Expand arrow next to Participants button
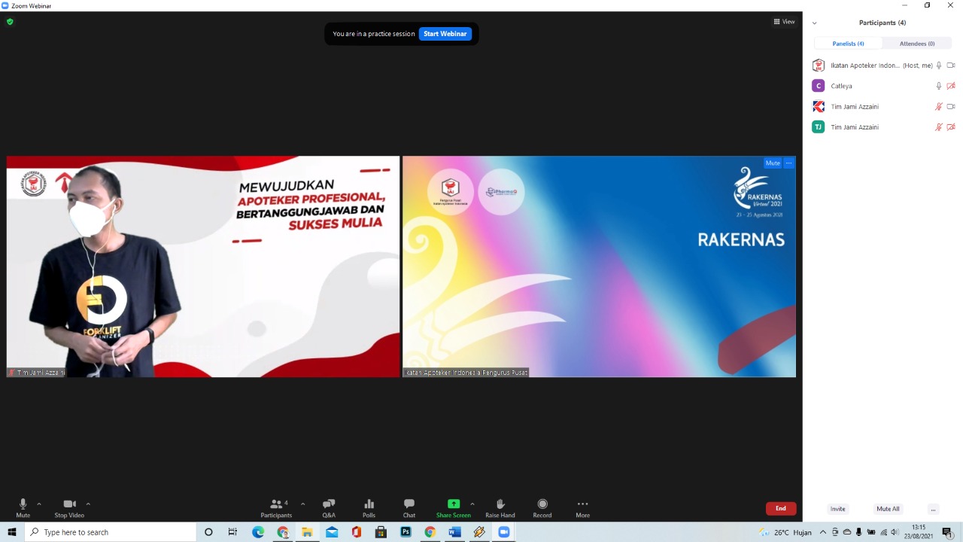The height and width of the screenshot is (542, 963). (x=302, y=504)
